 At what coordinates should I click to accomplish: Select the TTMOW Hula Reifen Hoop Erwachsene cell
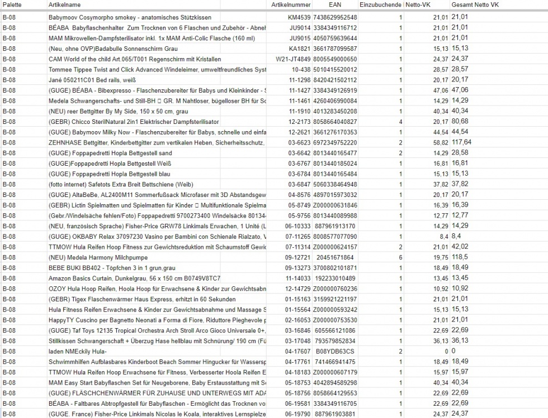tap(157, 373)
